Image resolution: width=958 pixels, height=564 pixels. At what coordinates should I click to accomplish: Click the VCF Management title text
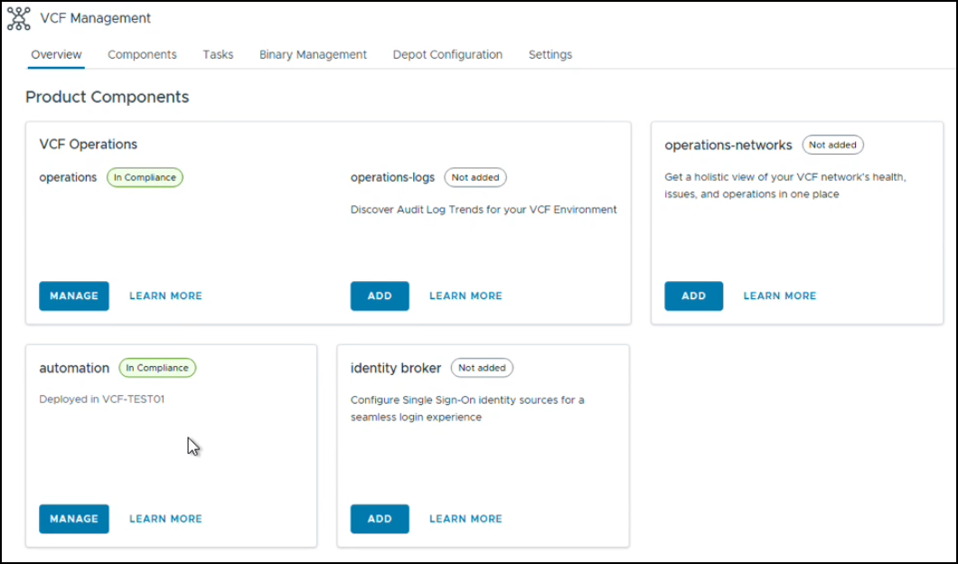point(95,18)
